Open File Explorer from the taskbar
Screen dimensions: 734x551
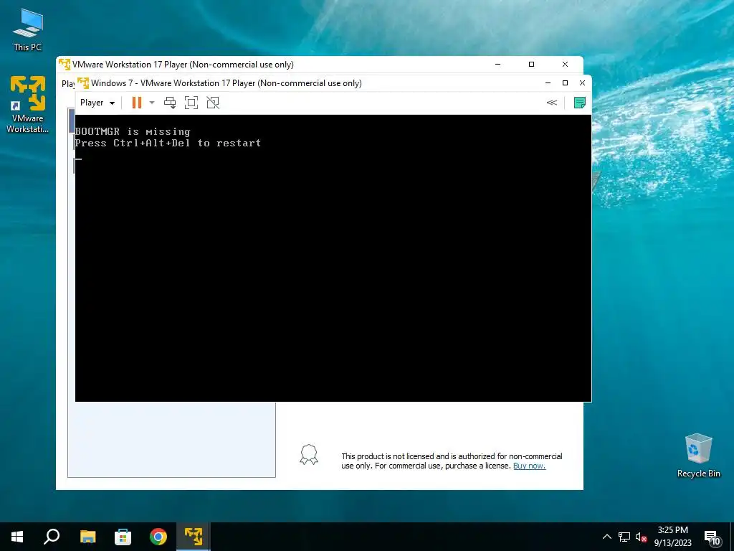pyautogui.click(x=88, y=537)
